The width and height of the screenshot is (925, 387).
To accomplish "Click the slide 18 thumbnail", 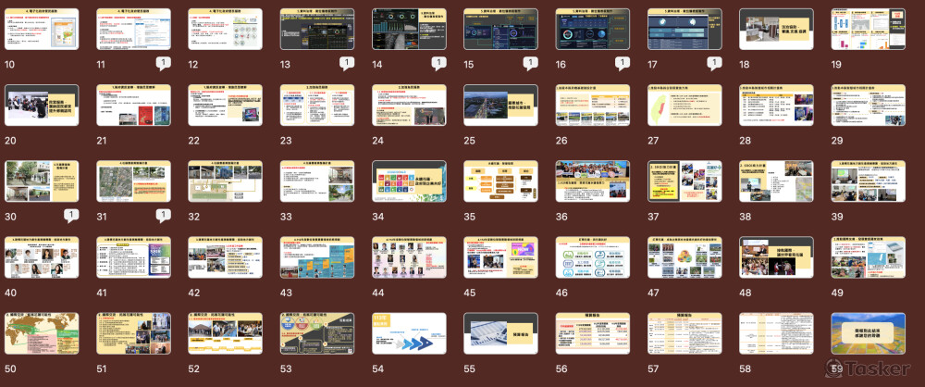I will (775, 30).
